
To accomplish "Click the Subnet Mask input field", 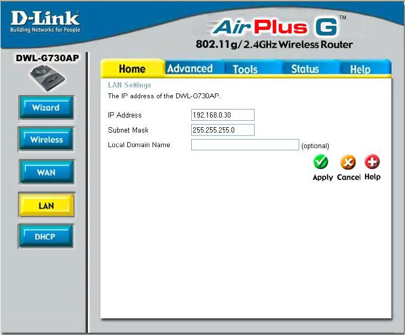I will tap(223, 130).
